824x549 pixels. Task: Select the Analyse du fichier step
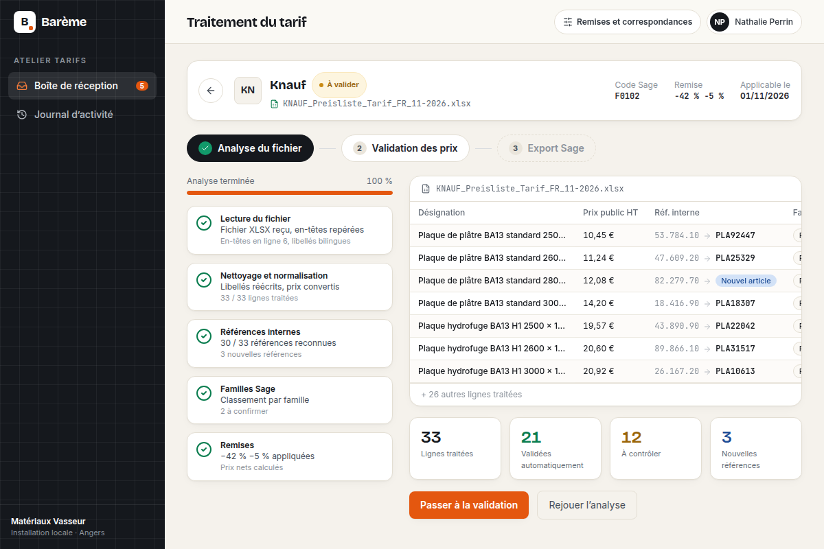[250, 148]
